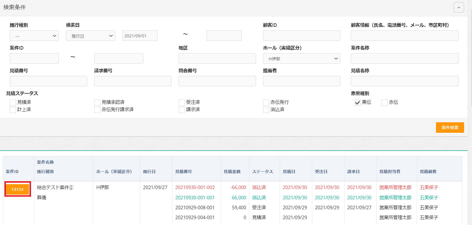Click the 見積金額 column header
Image resolution: width=472 pixels, height=225 pixels.
pos(232,172)
